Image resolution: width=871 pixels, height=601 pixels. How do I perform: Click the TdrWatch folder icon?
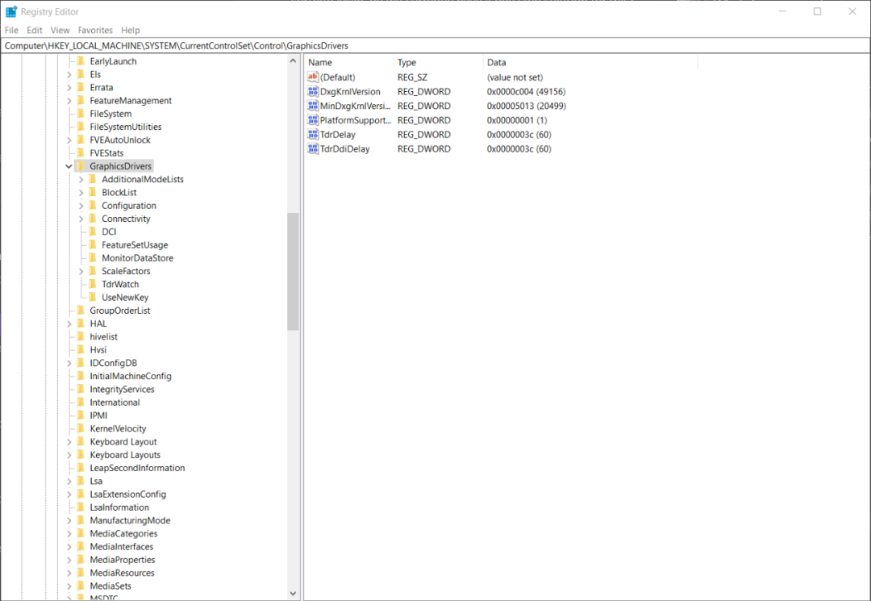coord(93,285)
